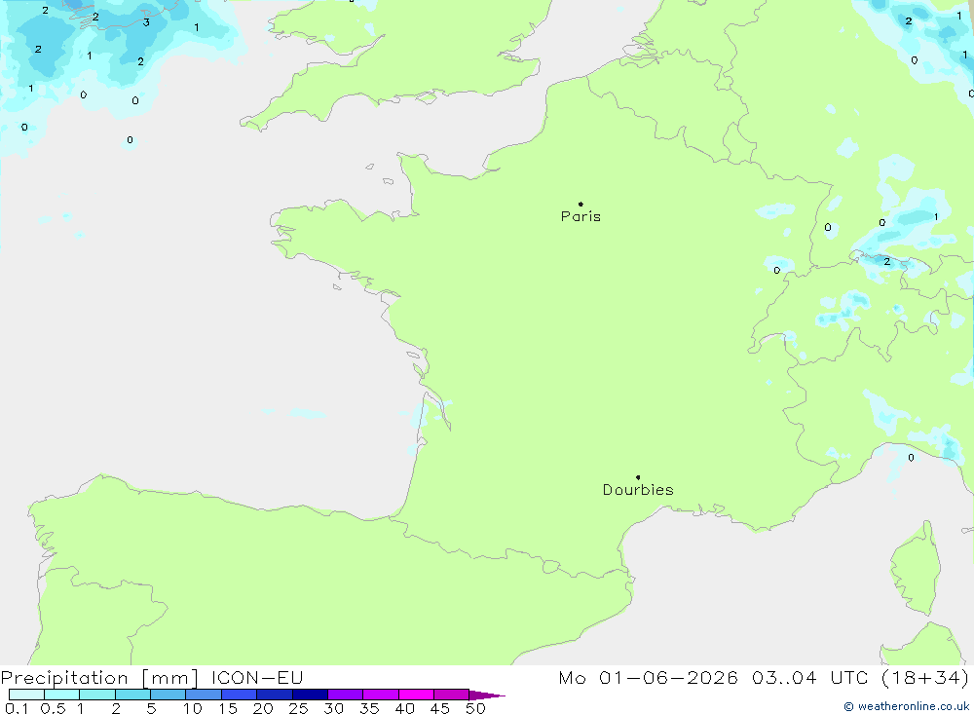Click the legend value 40
Viewport: 974px width, 714px height.
click(404, 708)
